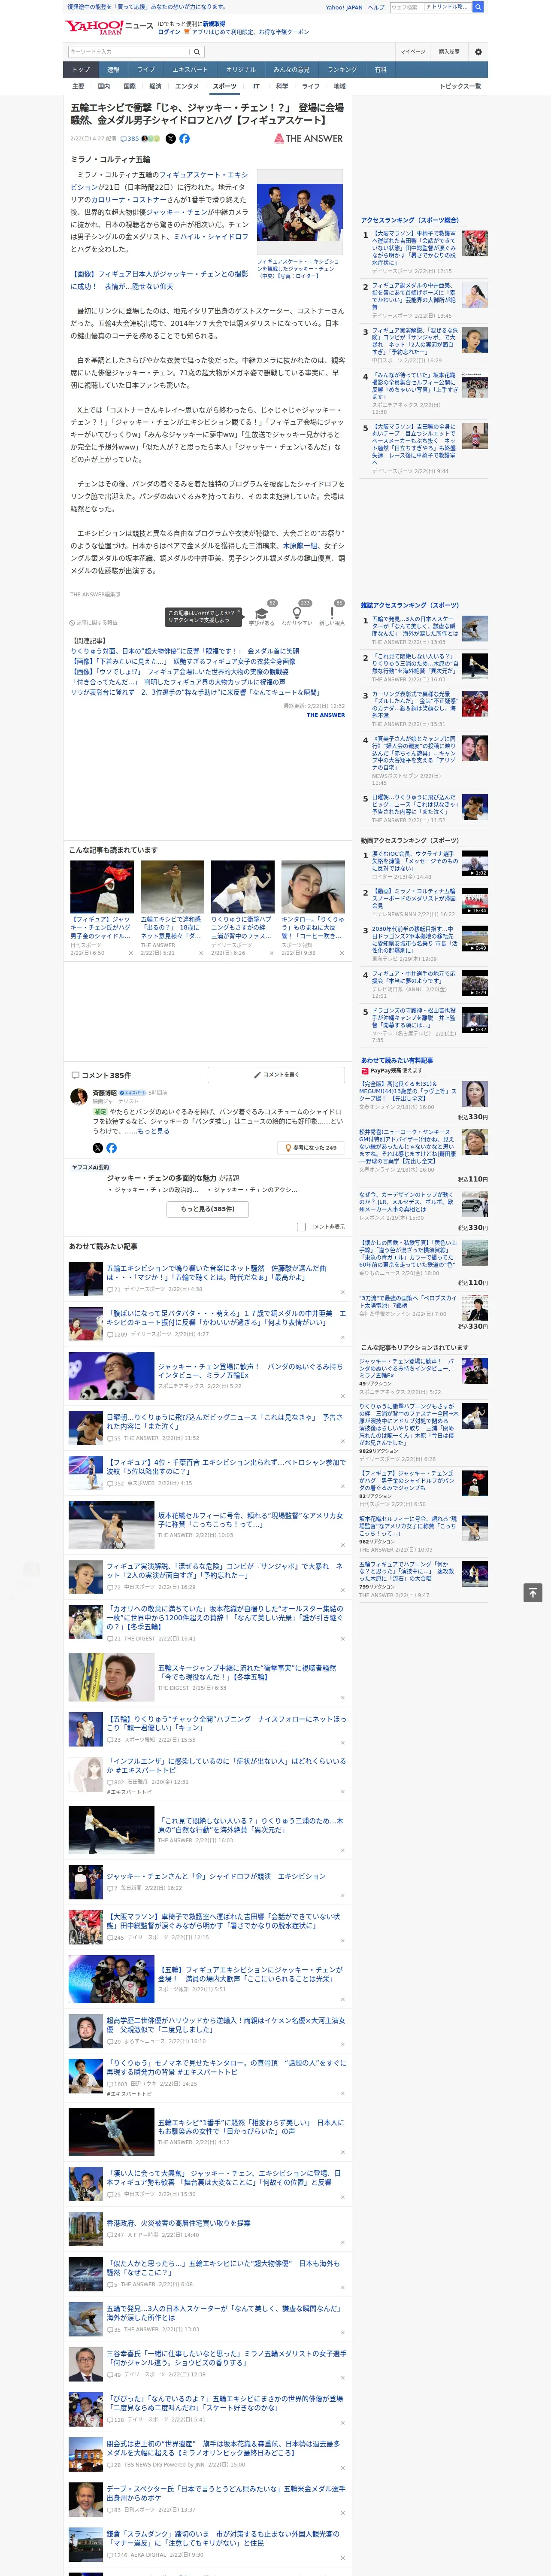Open the 速報 tab
Image resolution: width=551 pixels, height=2576 pixels.
click(113, 70)
